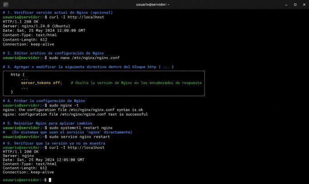Close the terminal window

click(304, 5)
